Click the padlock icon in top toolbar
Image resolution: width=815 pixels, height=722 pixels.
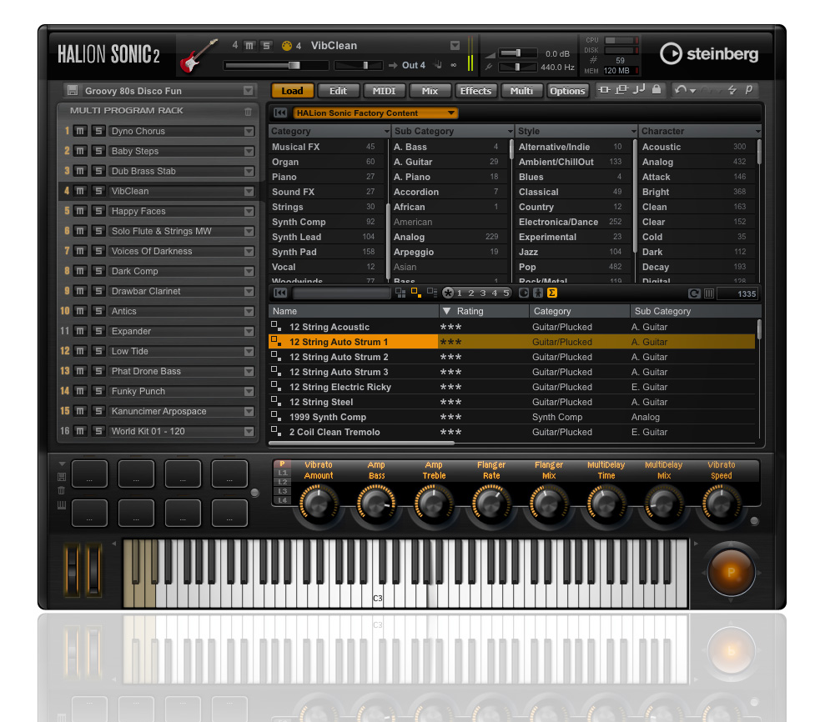click(x=657, y=89)
